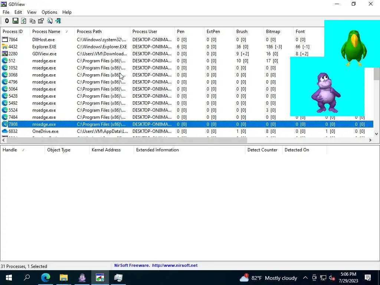This screenshot has height=285, width=380.
Task: Sort by Bitmap column header
Action: (x=278, y=32)
